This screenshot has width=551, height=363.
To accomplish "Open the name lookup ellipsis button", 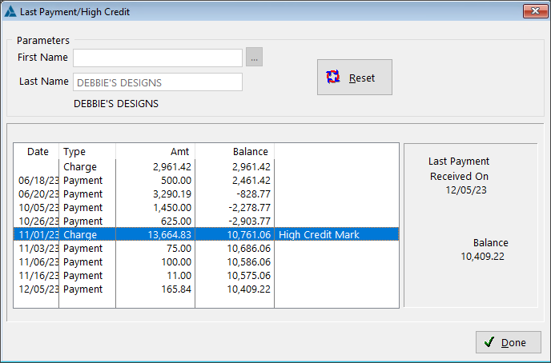I will pos(254,57).
